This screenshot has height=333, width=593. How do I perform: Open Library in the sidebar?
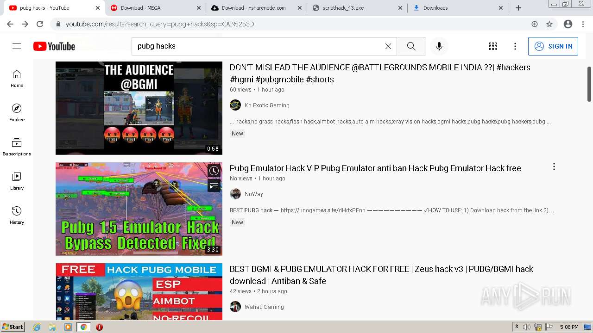(17, 181)
